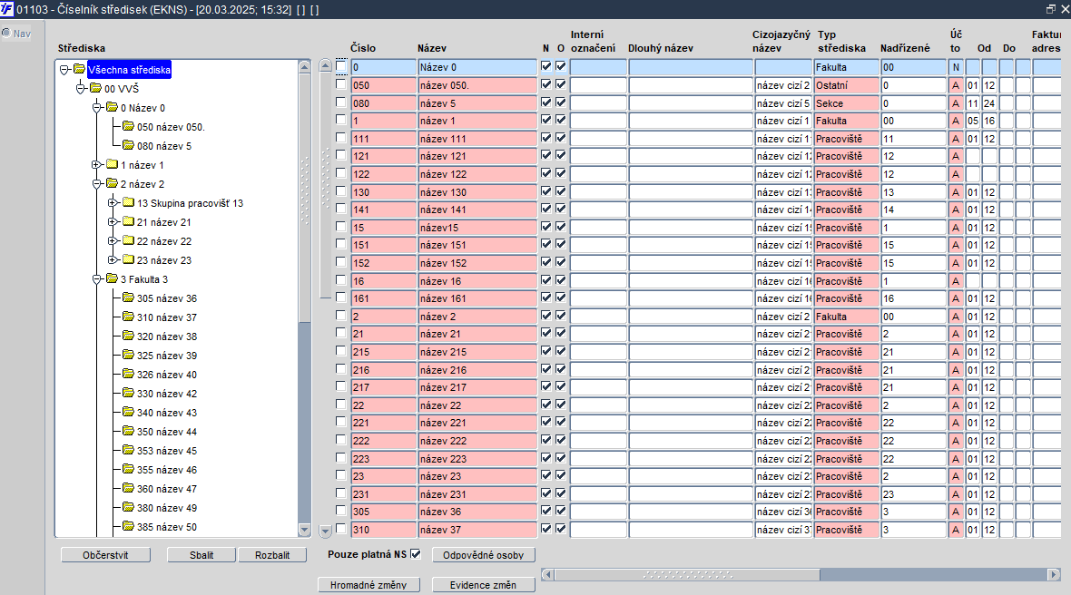This screenshot has height=595, width=1071.
Task: Open Odpovědné osoby
Action: (484, 555)
